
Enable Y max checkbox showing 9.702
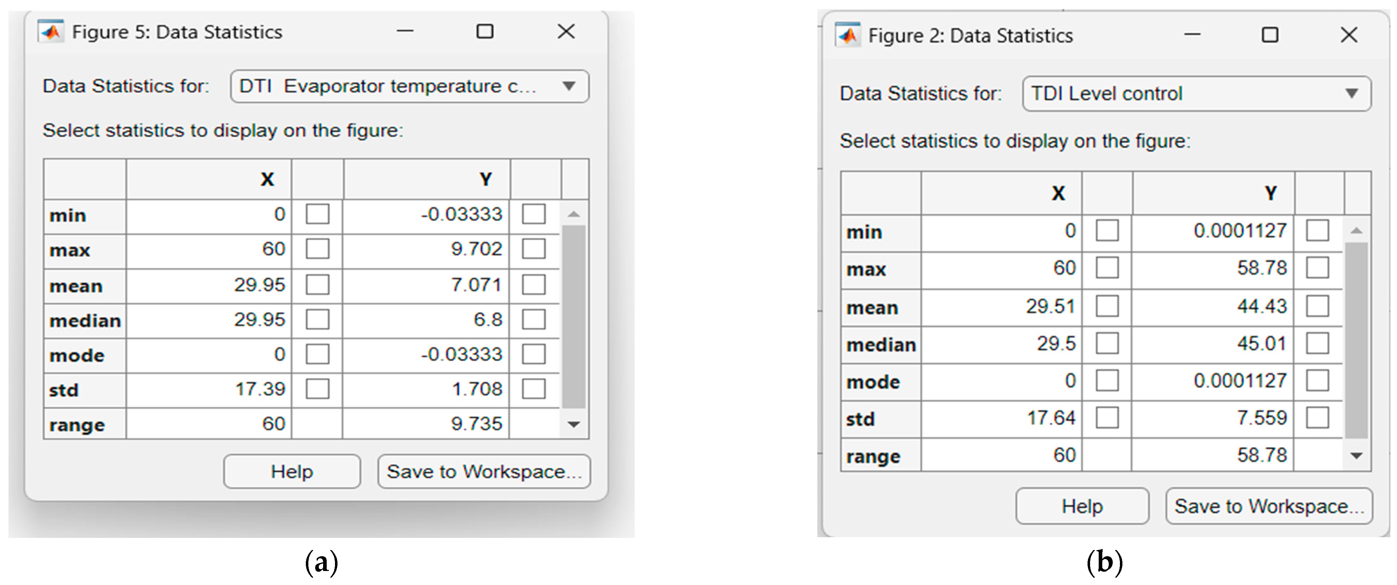534,249
